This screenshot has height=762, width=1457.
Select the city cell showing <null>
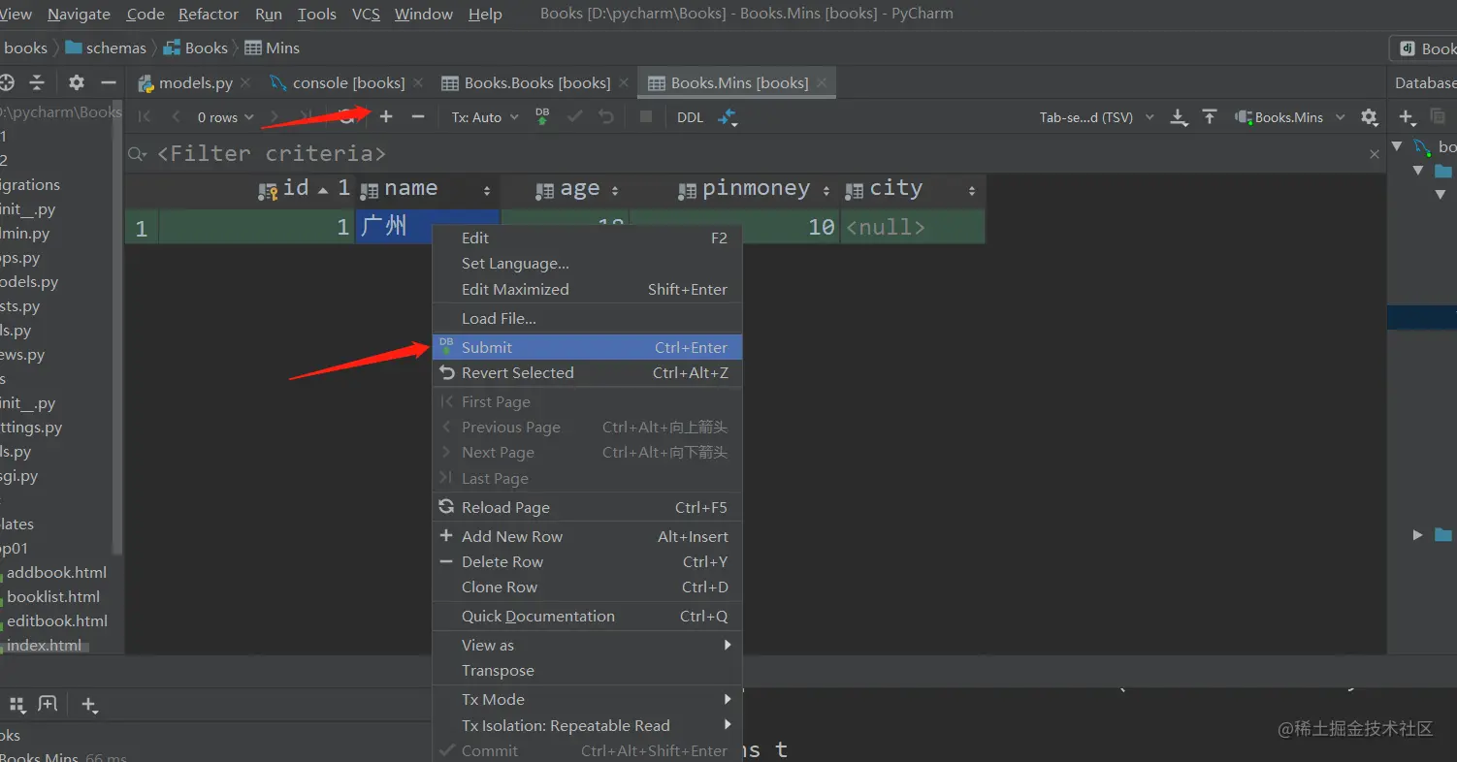(913, 228)
